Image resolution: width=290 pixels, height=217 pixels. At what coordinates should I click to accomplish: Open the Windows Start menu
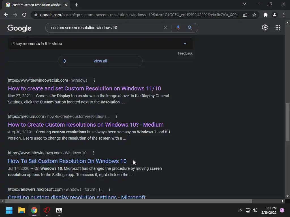[x=9, y=210]
